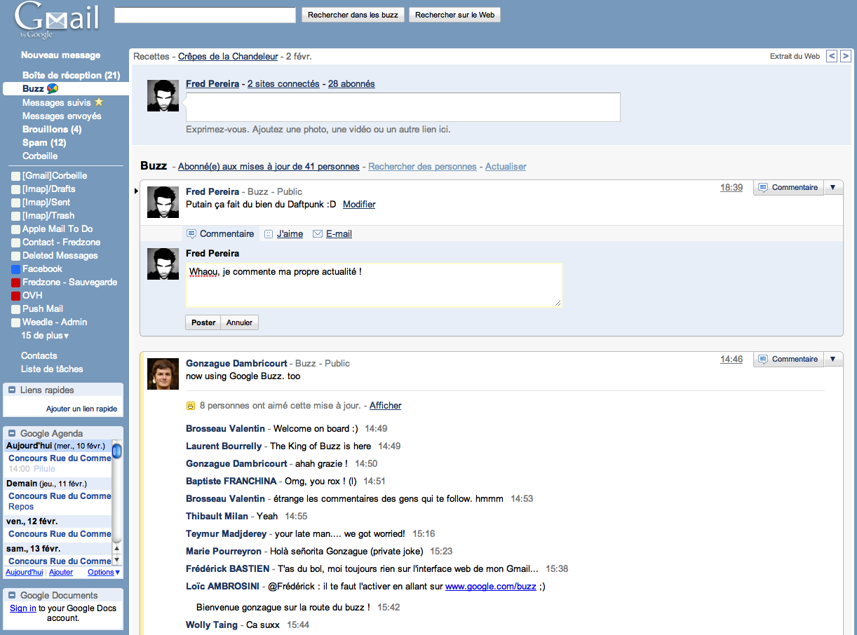Click the Push Mail label color box

click(x=16, y=309)
